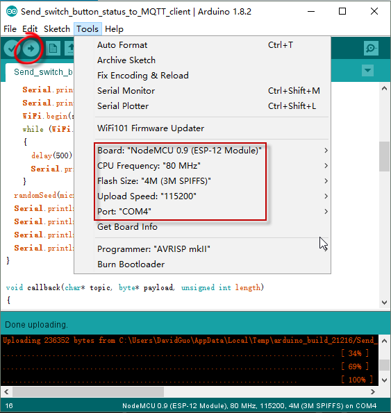
Task: Maximize the Arduino window
Action: [x=342, y=12]
